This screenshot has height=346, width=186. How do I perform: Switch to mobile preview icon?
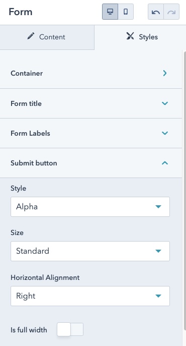coord(126,12)
